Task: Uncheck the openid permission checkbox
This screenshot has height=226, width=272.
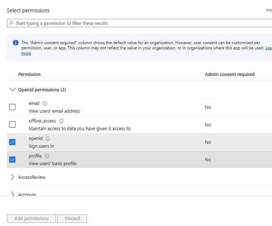Action: click(x=12, y=142)
